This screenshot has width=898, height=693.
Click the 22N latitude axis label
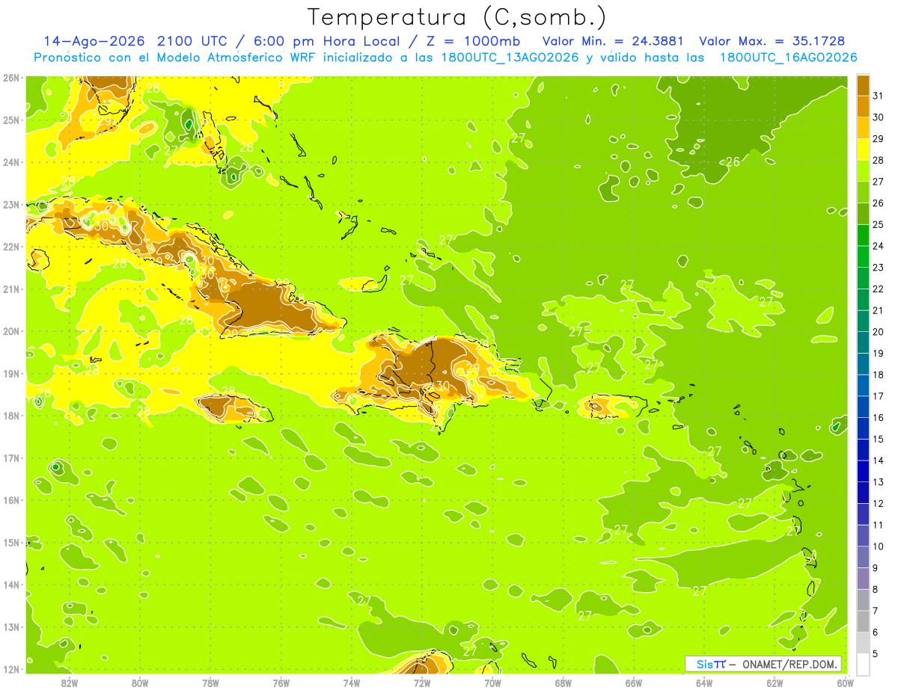(x=11, y=247)
